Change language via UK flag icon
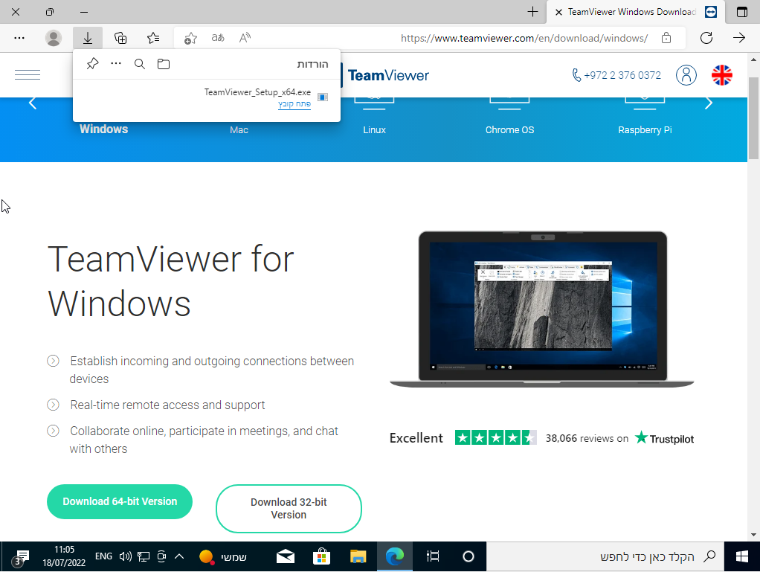760x572 pixels. (x=722, y=75)
